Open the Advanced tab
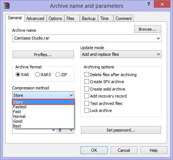Screen dimensions: 173x160 pyautogui.click(x=35, y=18)
